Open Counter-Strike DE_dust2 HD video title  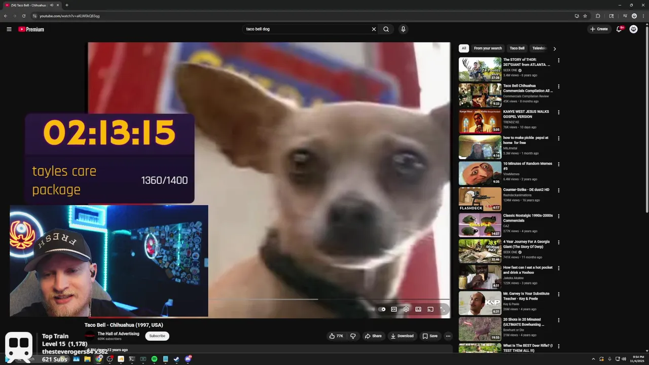tap(526, 190)
